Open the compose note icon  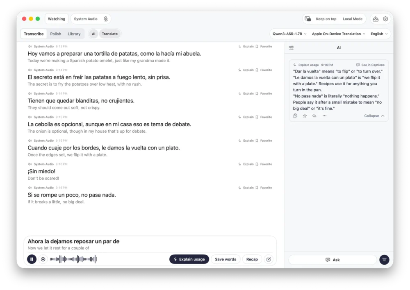269,259
